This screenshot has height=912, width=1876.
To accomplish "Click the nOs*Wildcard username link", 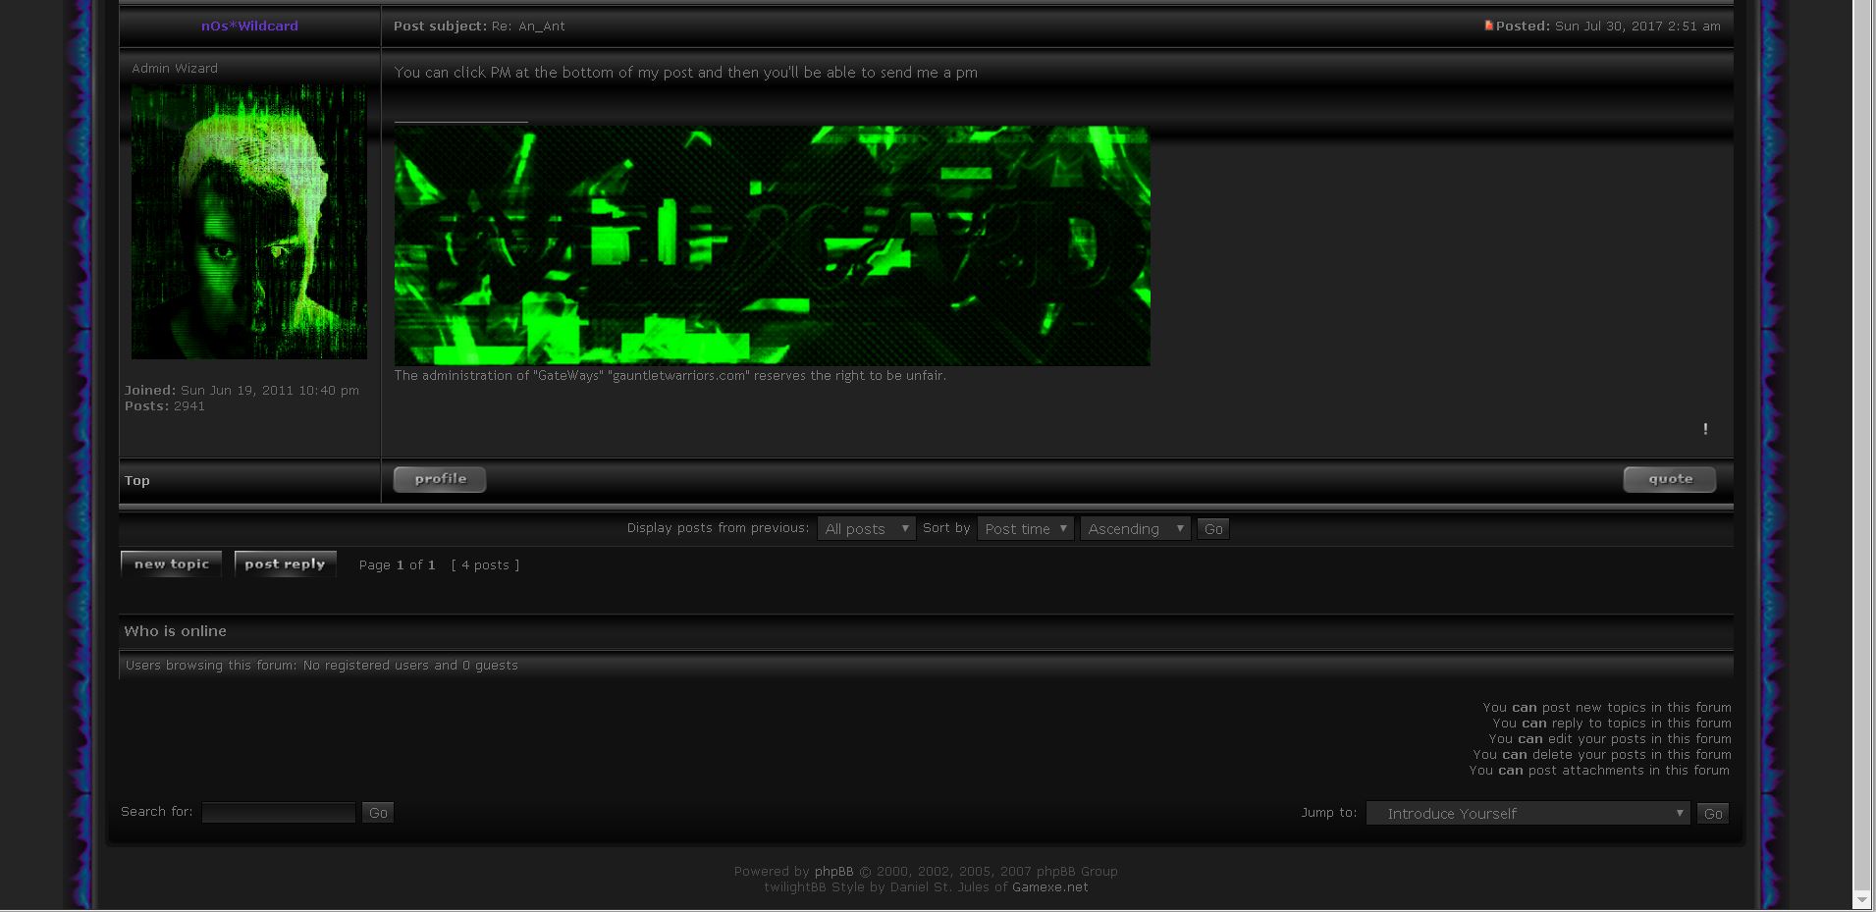I will [x=249, y=27].
